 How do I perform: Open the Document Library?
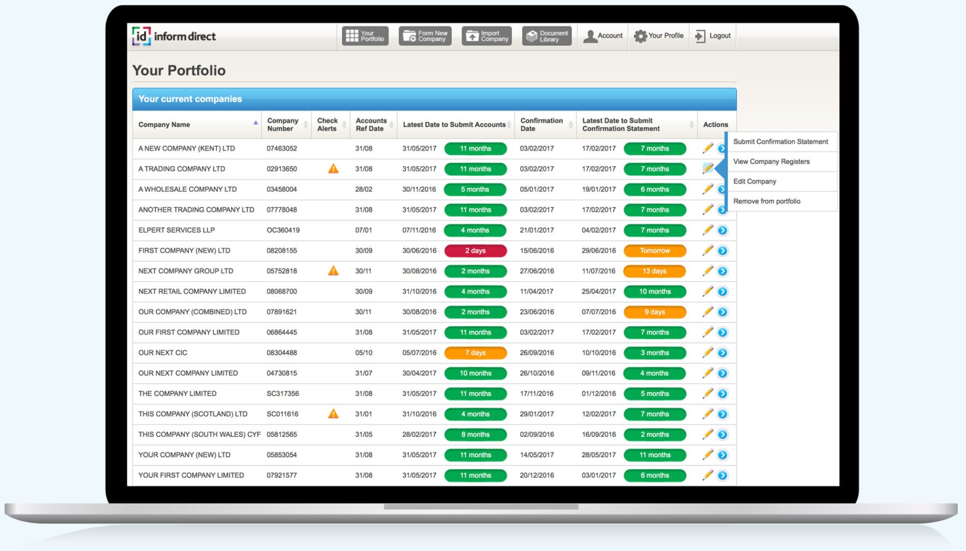[546, 35]
